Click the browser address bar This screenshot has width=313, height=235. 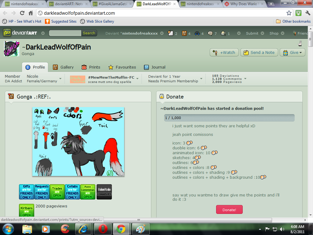click(164, 13)
